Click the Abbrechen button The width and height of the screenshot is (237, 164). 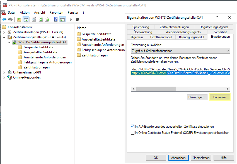coord(178,158)
